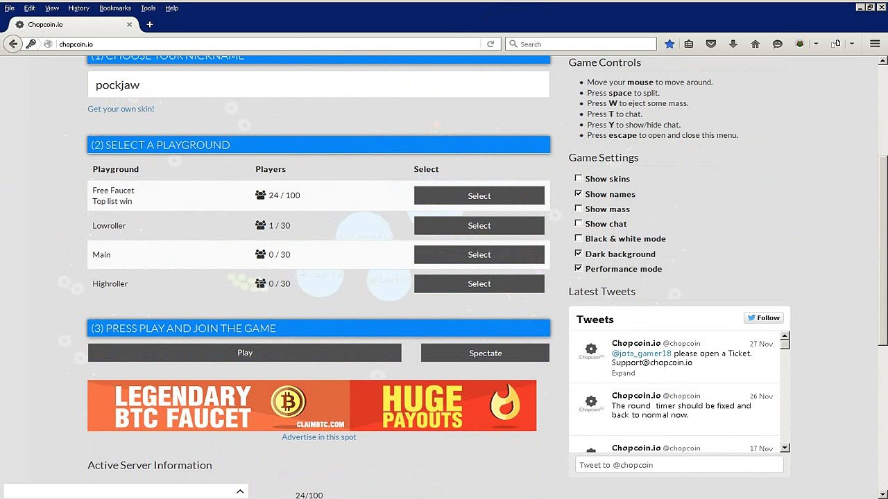Image resolution: width=888 pixels, height=499 pixels.
Task: Open the History menu
Action: 79,8
